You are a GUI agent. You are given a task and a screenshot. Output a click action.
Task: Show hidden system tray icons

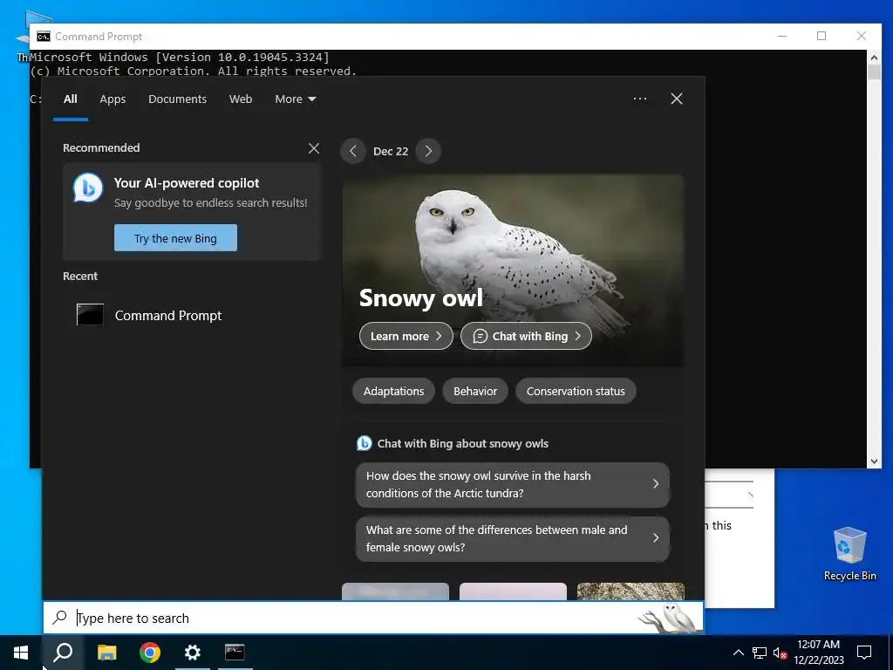[738, 653]
